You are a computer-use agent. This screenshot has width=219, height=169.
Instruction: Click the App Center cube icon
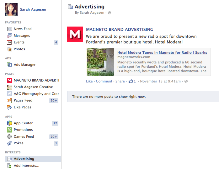click(9, 123)
